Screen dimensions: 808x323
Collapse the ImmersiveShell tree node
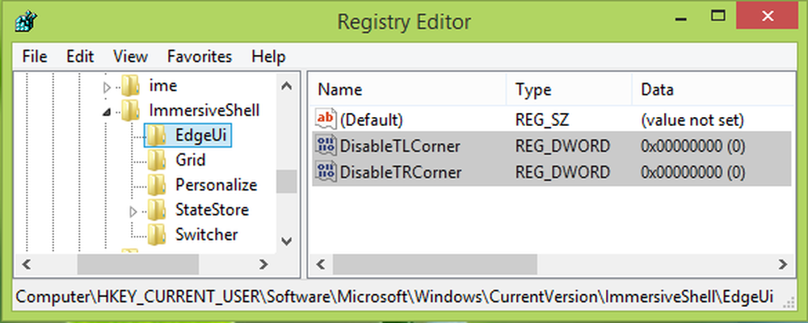pyautogui.click(x=107, y=112)
